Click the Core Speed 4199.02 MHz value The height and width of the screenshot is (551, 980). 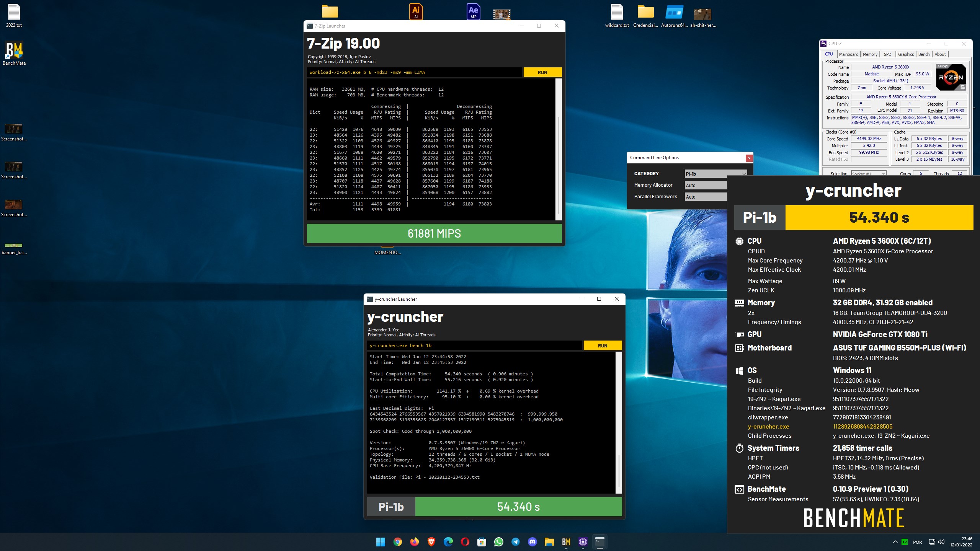(x=869, y=139)
